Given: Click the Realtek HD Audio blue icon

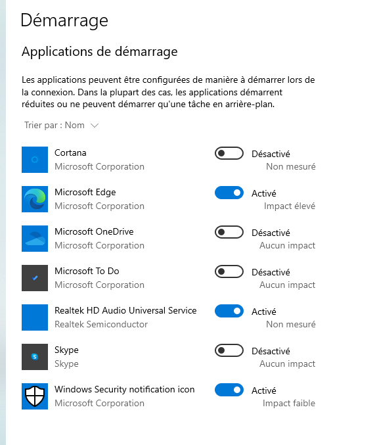Looking at the screenshot, I should coord(35,317).
